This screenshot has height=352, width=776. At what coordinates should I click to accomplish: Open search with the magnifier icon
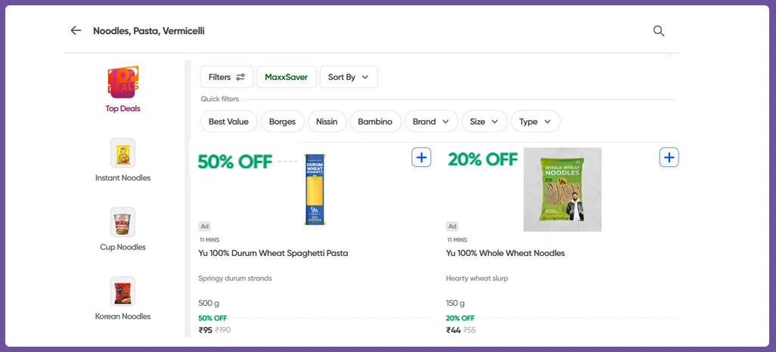point(659,31)
